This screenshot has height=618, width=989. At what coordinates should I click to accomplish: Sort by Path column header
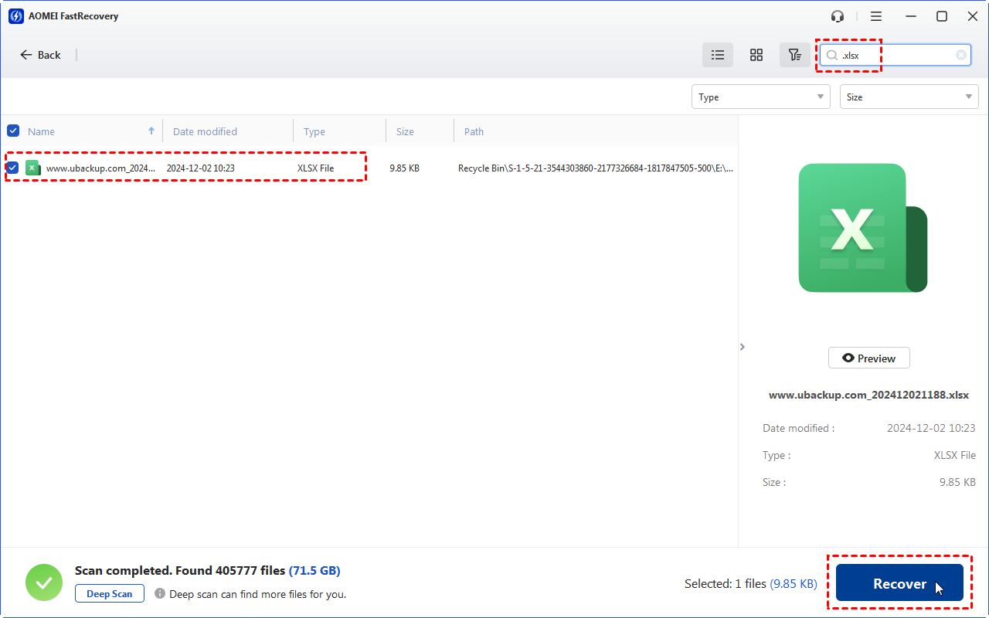click(x=474, y=131)
